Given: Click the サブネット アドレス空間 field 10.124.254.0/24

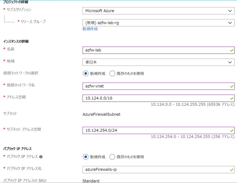Looking at the screenshot, I should coord(155,130).
